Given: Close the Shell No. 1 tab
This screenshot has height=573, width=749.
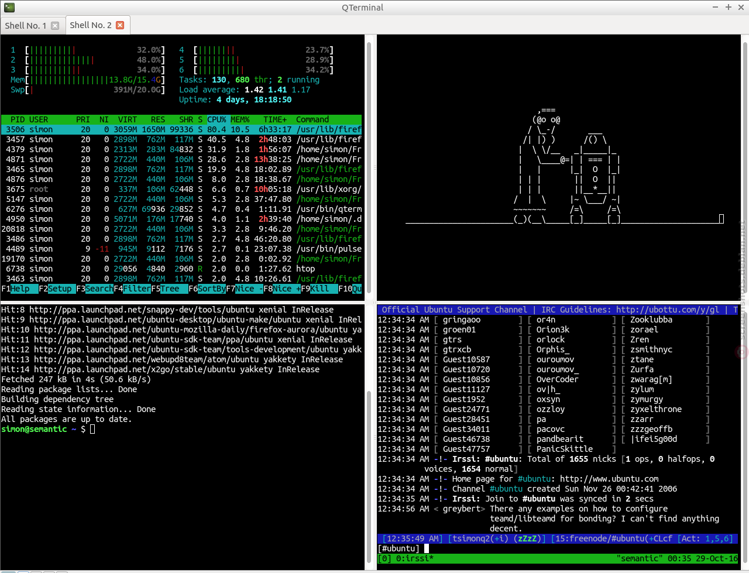Looking at the screenshot, I should point(55,26).
